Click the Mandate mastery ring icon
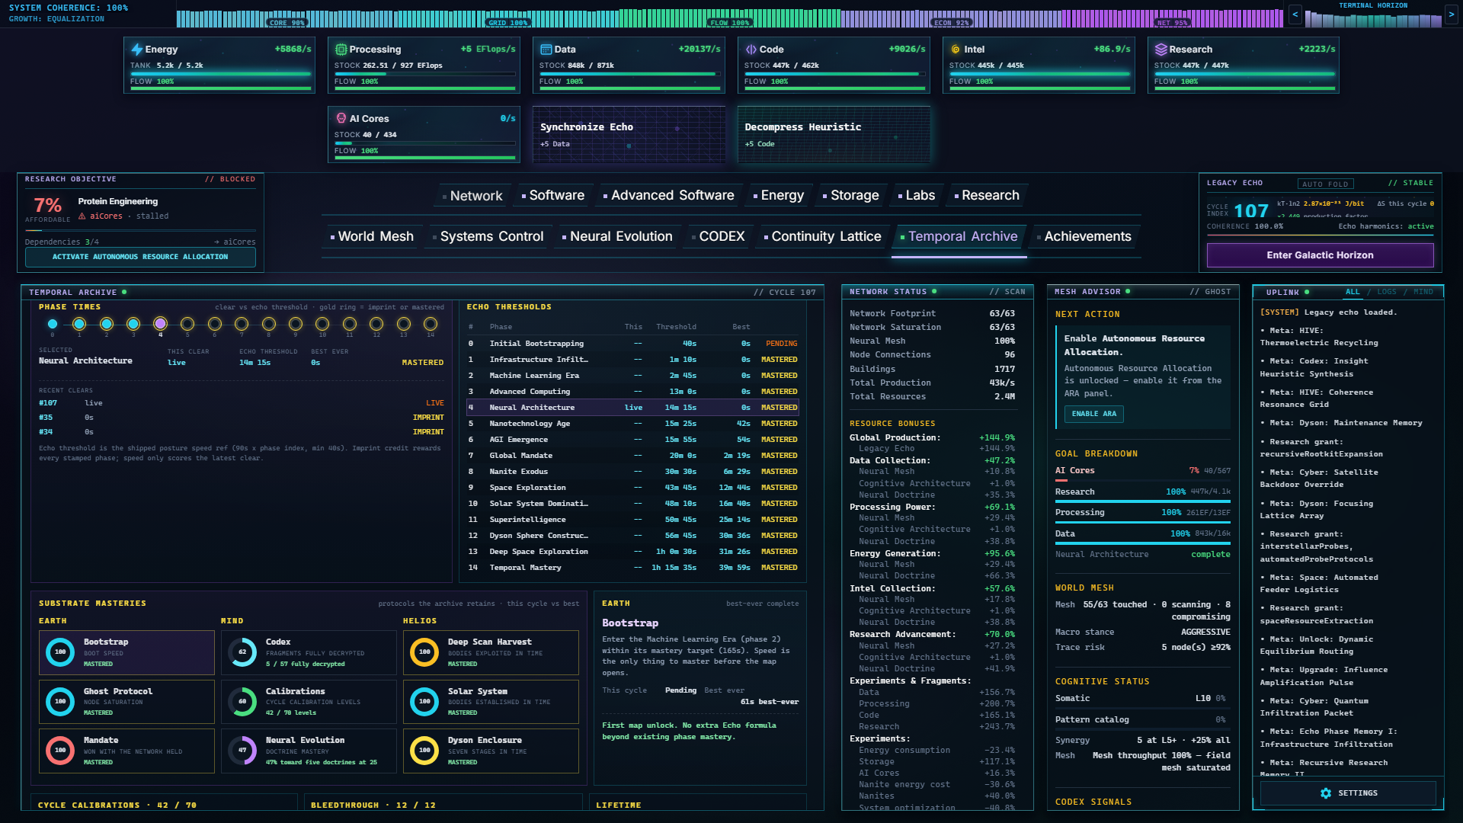 pos(60,751)
